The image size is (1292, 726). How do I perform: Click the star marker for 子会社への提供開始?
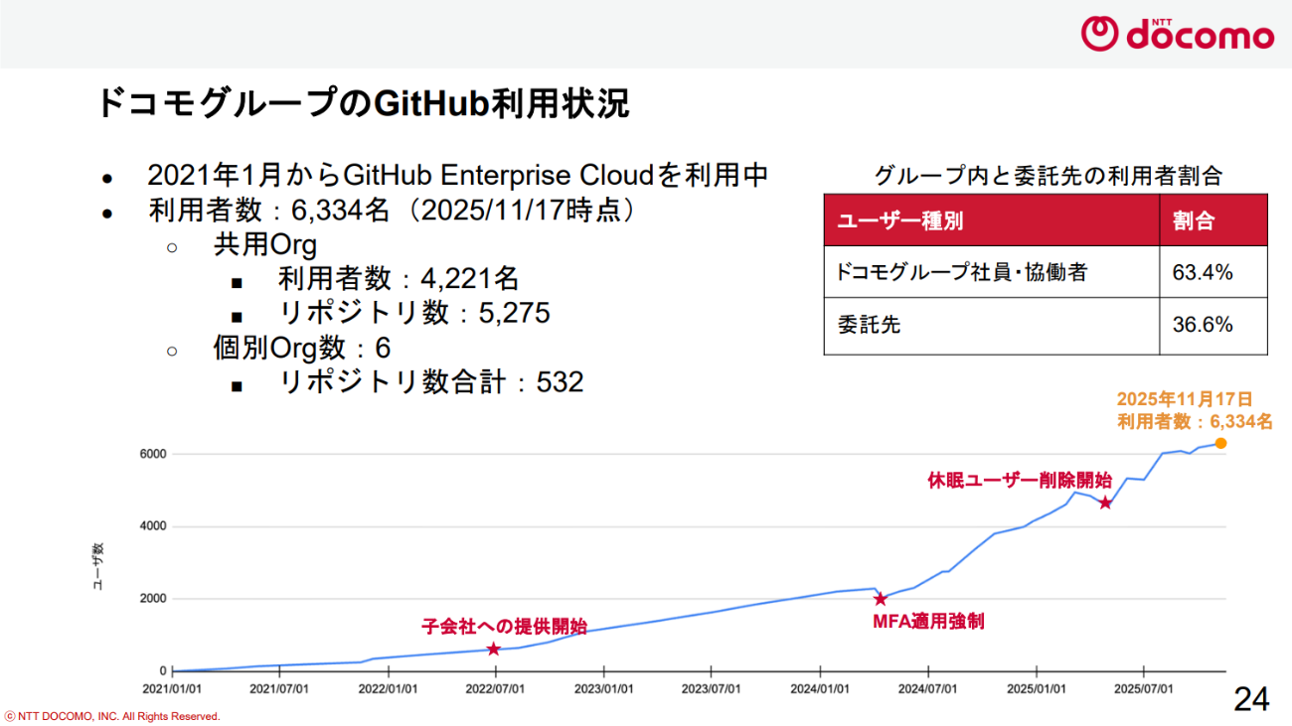pos(493,649)
